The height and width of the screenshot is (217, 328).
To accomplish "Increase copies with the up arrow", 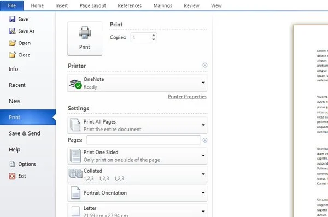I will tap(154, 36).
